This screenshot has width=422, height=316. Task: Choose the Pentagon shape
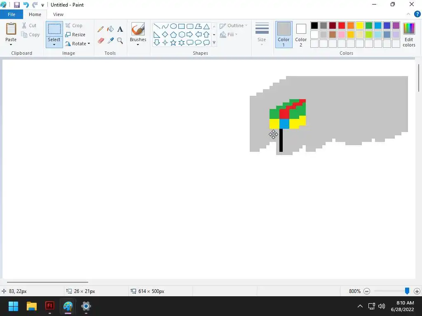[173, 35]
